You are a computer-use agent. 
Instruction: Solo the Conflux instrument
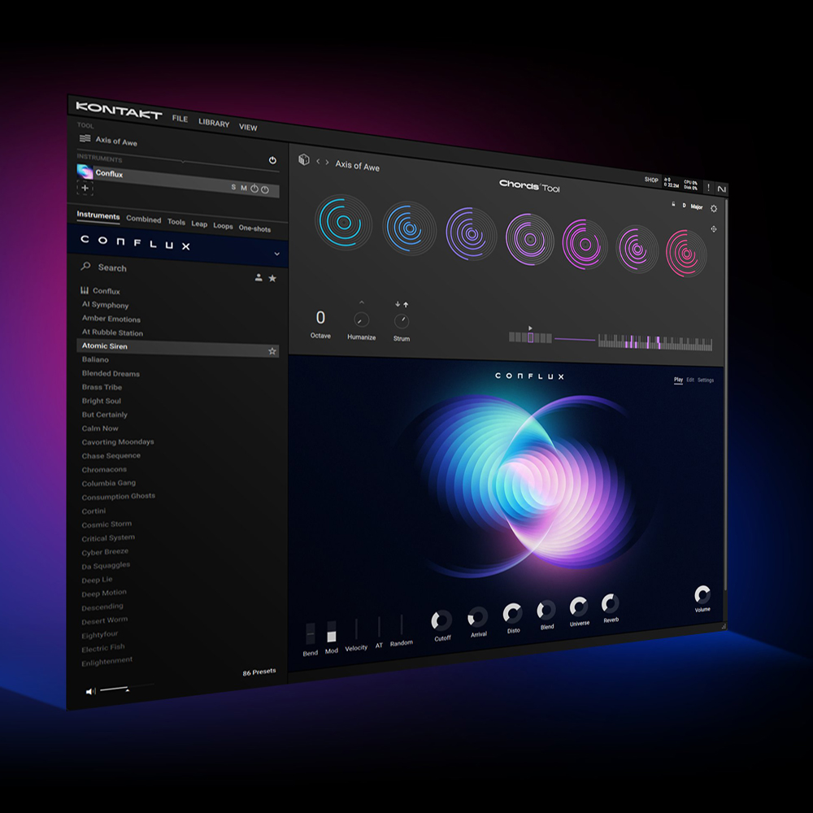[x=233, y=187]
